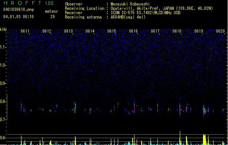Click the 0.8 kHz axis label

pyautogui.click(x=3, y=101)
